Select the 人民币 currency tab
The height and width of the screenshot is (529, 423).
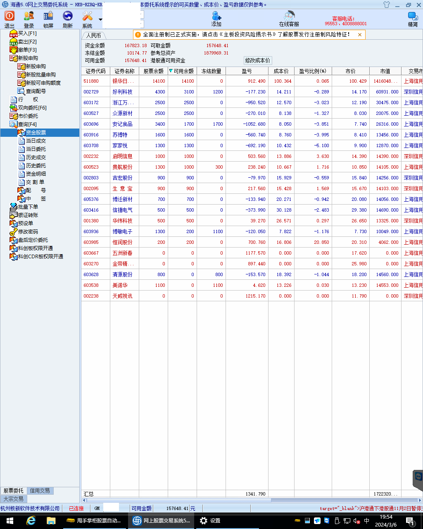(93, 36)
